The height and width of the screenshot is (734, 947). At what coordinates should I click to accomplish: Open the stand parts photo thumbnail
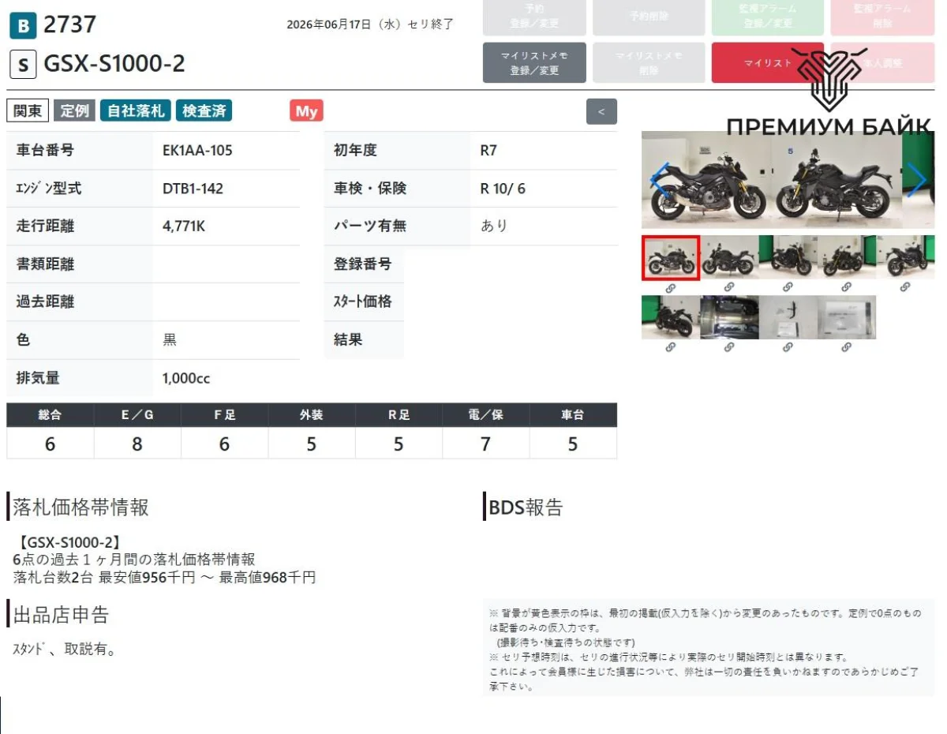pyautogui.click(x=788, y=317)
